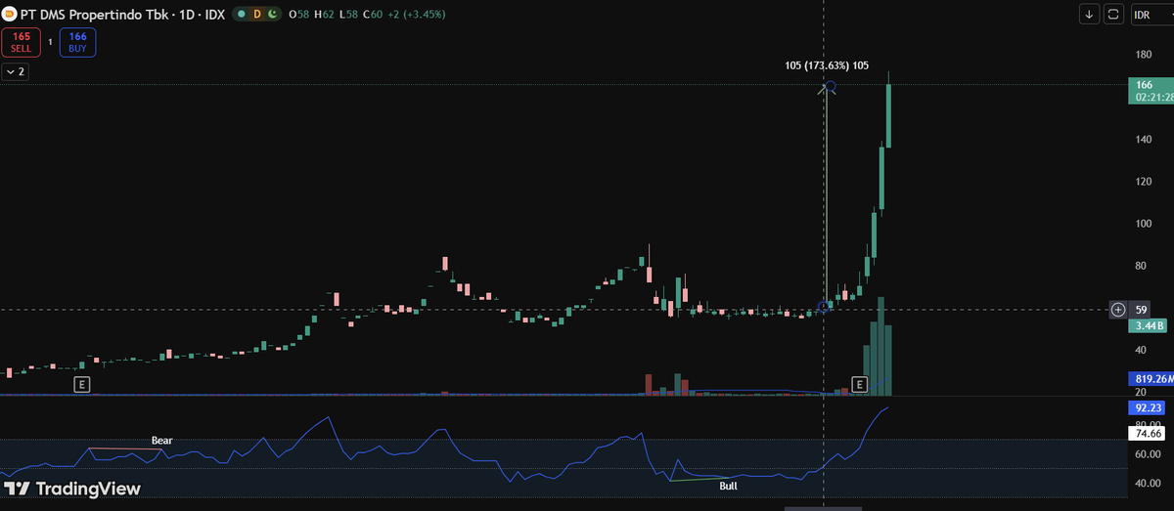Click the rounded-bracket fullscreen chart icon
This screenshot has height=511, width=1174.
(1113, 14)
